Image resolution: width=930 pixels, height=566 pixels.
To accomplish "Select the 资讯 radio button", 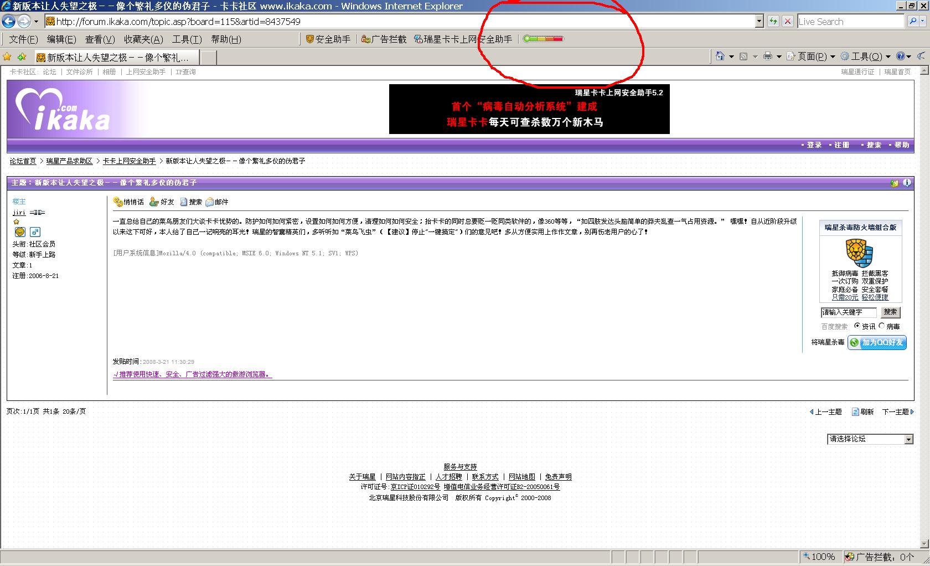I will tap(857, 326).
